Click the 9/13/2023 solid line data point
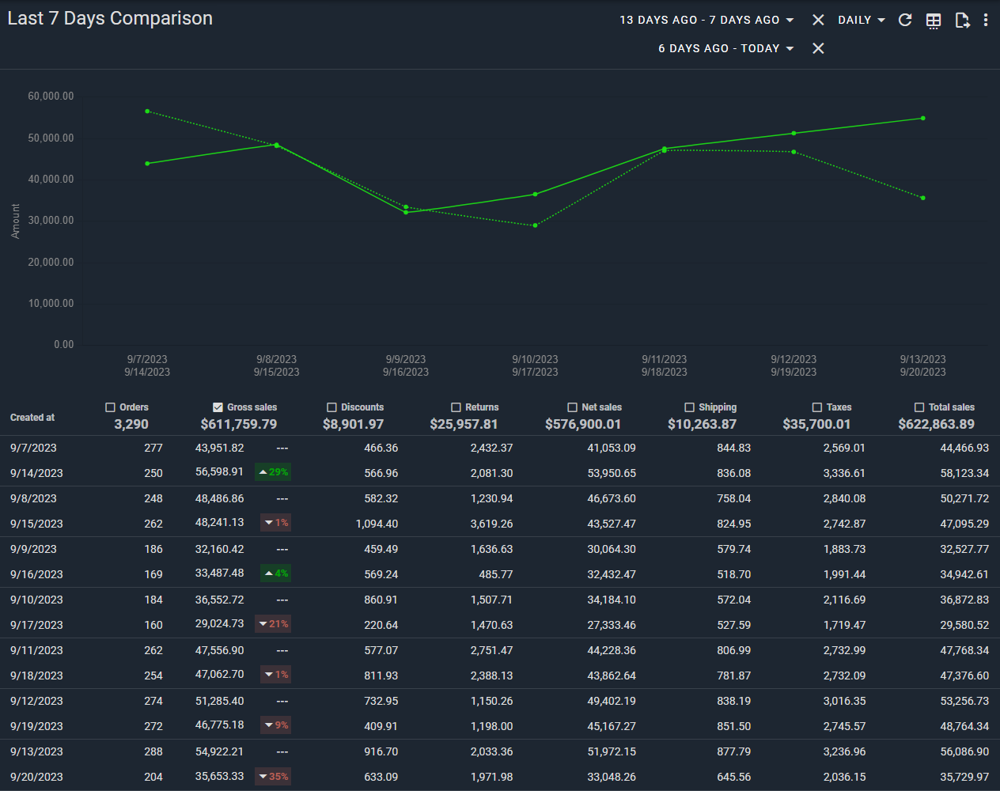Viewport: 1000px width, 791px height. [x=923, y=119]
